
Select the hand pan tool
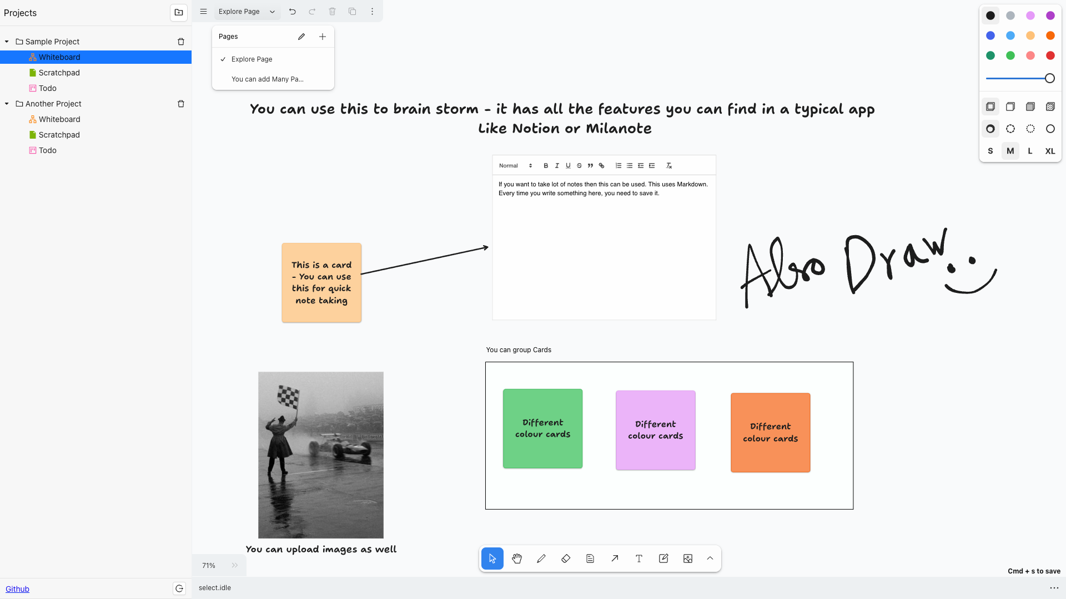point(517,559)
